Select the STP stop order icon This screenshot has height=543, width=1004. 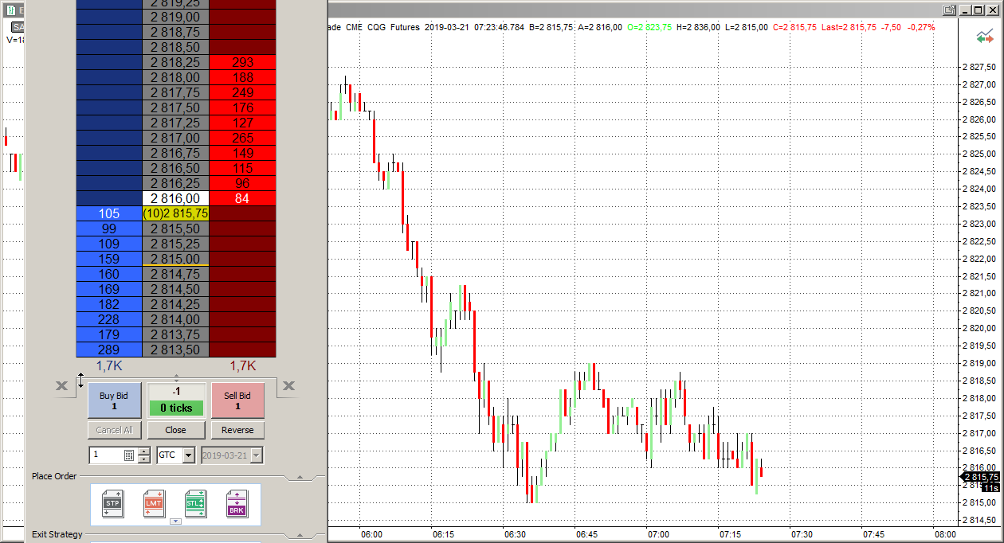pos(113,504)
